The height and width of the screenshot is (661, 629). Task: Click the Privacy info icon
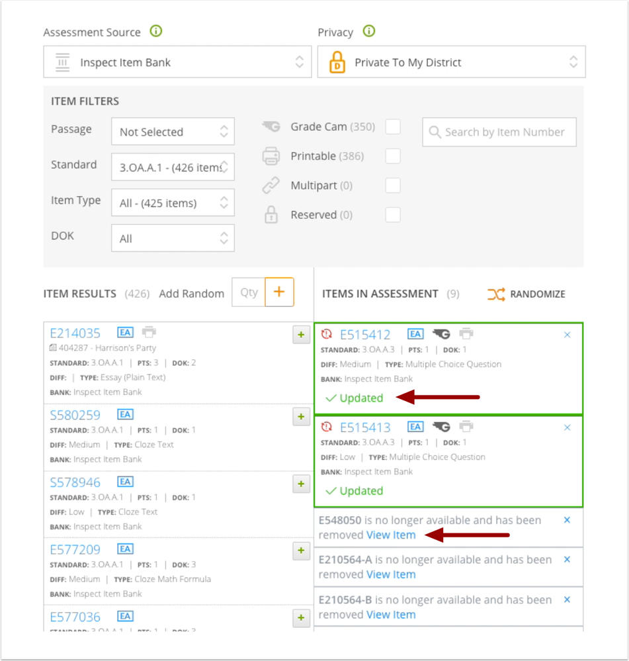(x=369, y=31)
